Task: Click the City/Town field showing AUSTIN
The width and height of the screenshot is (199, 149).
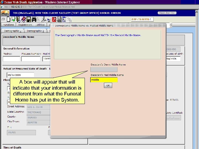Action: 38,123
